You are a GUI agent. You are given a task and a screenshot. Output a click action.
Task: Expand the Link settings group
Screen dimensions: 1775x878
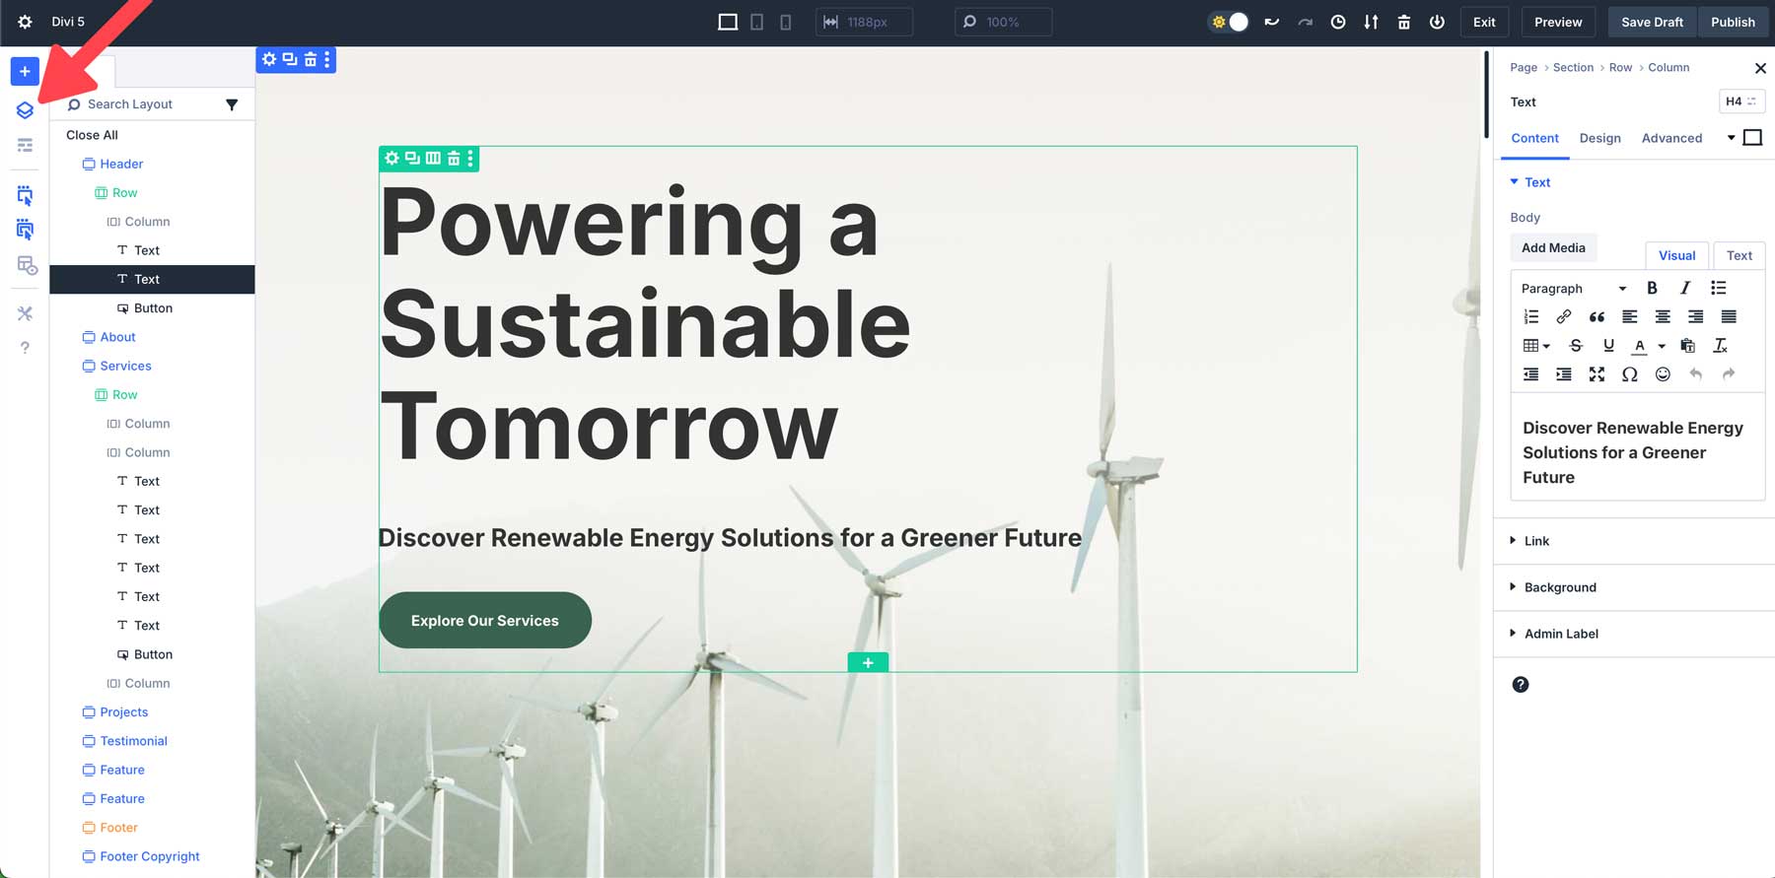tap(1535, 541)
